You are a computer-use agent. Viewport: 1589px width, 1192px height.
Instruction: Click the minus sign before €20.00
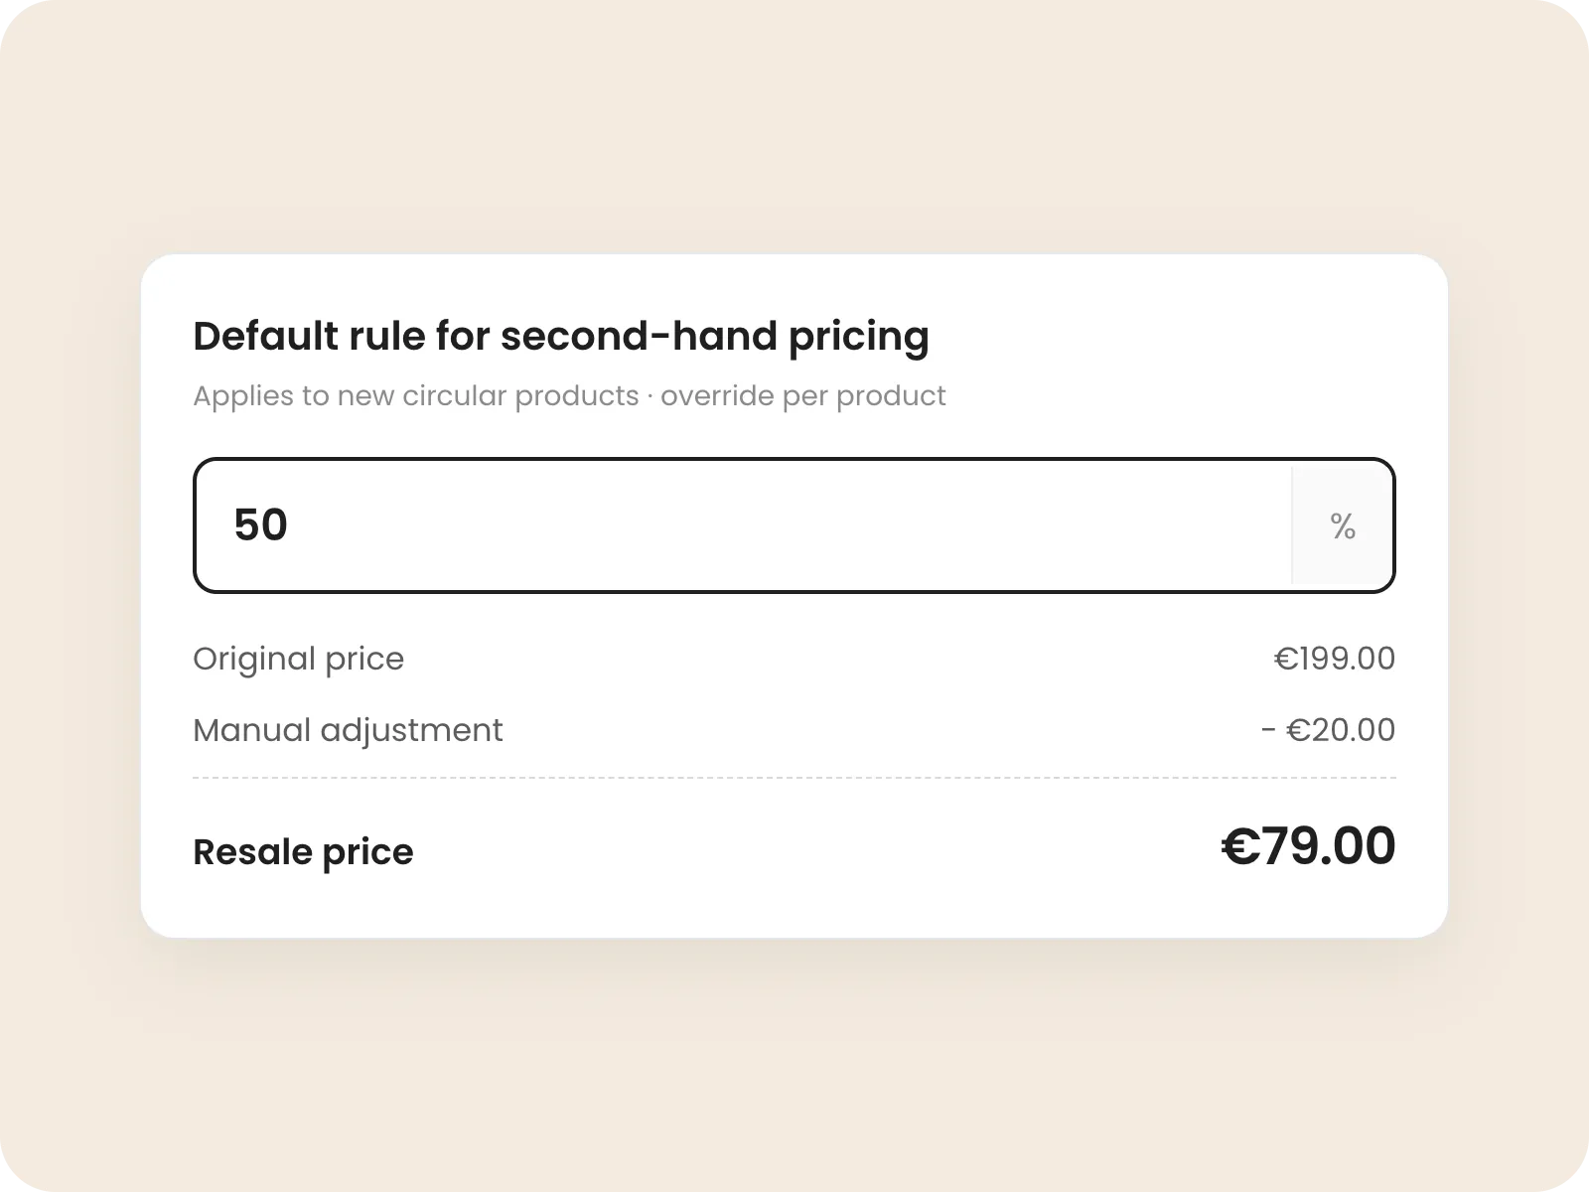pyautogui.click(x=1268, y=732)
